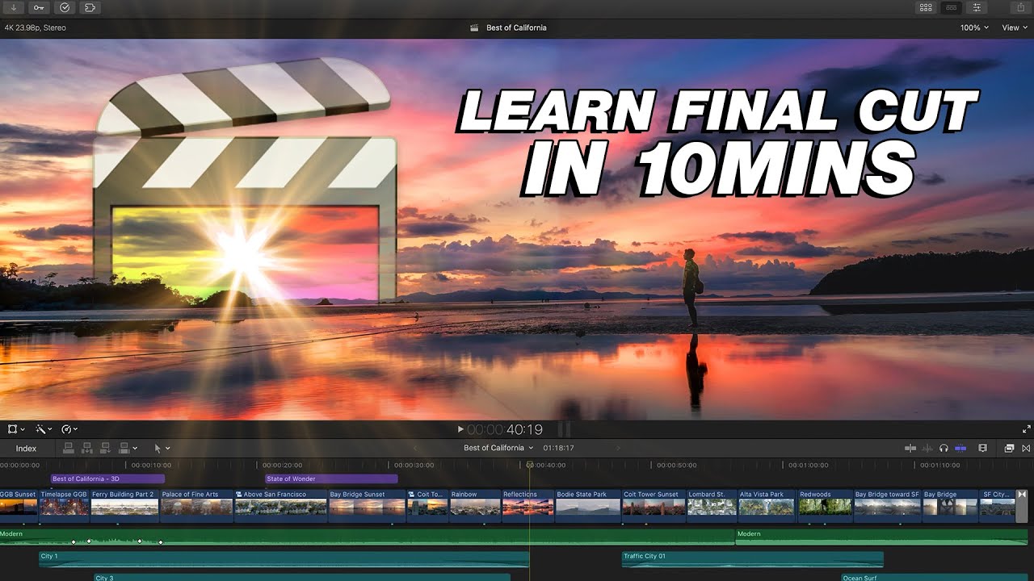Toggle the Browser panel grid button

[x=926, y=7]
